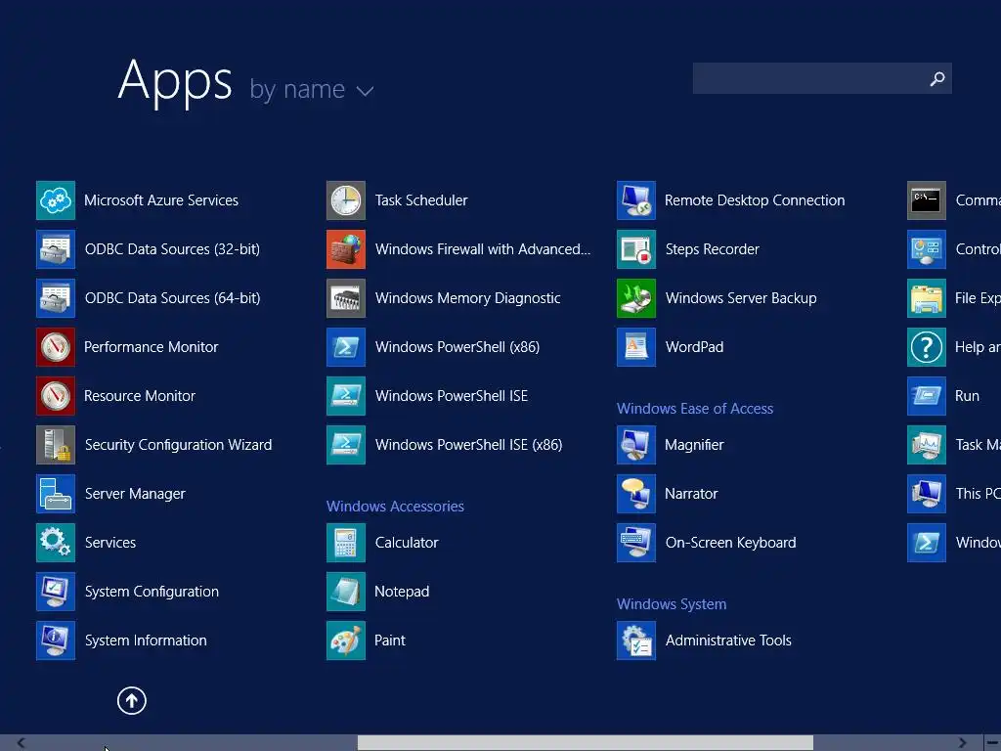Image resolution: width=1001 pixels, height=751 pixels.
Task: Open Resource Monitor icon
Action: click(x=56, y=396)
